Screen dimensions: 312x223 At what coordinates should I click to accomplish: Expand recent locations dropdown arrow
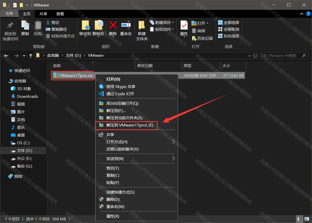point(24,56)
